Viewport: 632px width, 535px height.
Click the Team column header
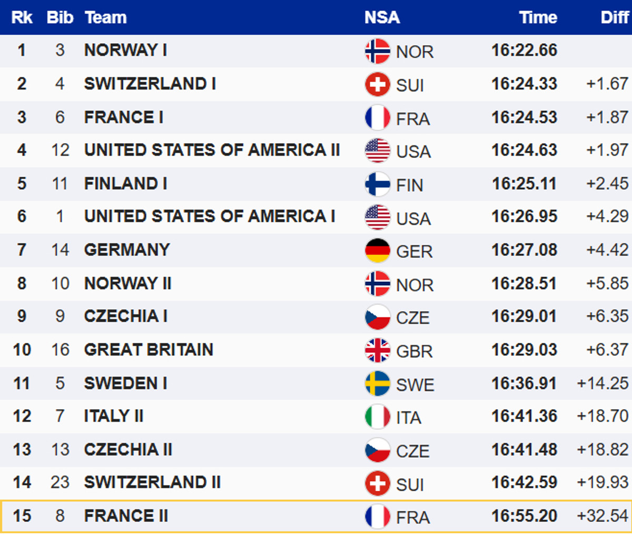click(x=105, y=17)
